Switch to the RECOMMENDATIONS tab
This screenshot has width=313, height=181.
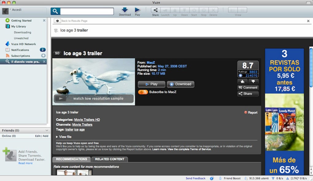point(71,159)
